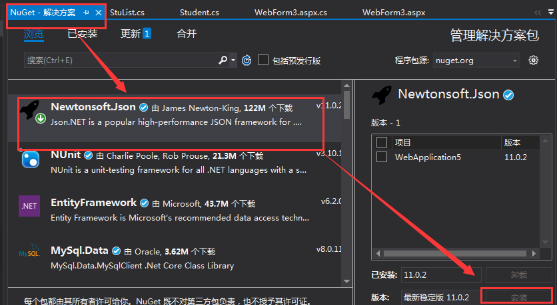The image size is (557, 305).
Task: Open version selector dropdown
Action: (x=440, y=297)
